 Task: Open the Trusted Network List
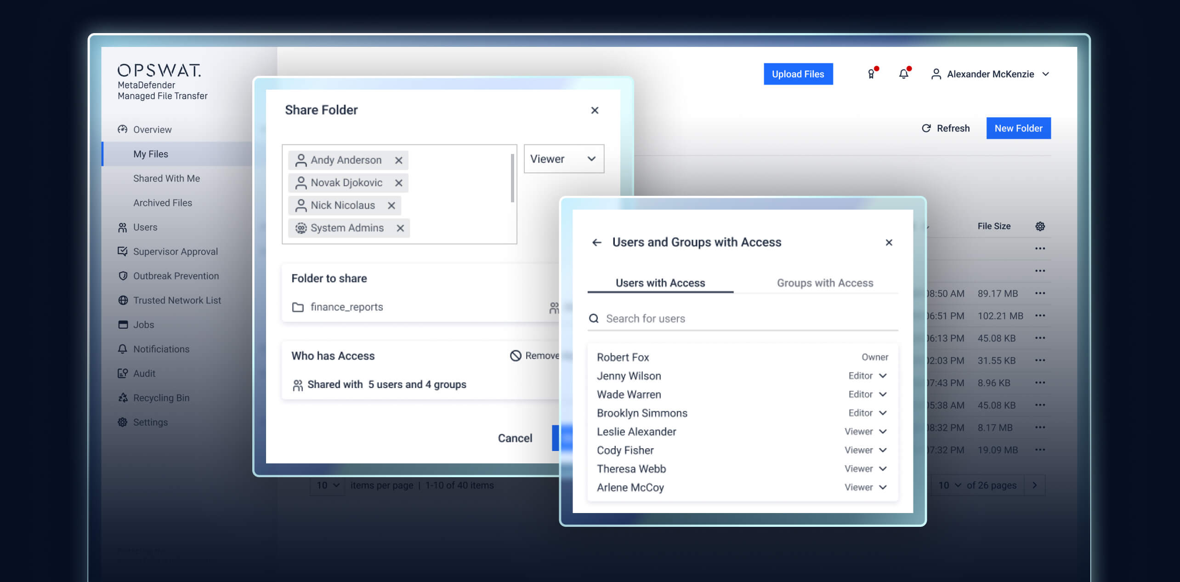tap(176, 300)
